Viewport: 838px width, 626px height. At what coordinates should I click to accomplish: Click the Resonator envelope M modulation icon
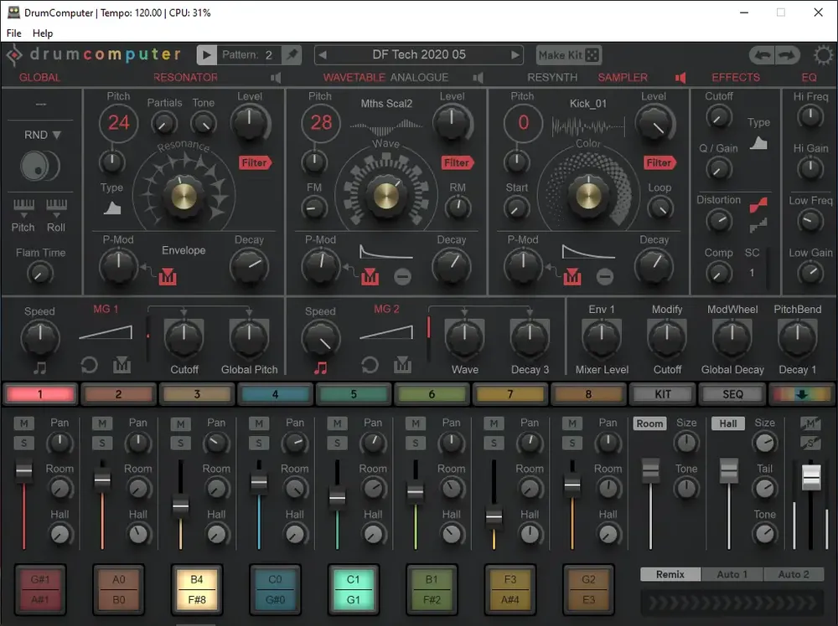[168, 276]
